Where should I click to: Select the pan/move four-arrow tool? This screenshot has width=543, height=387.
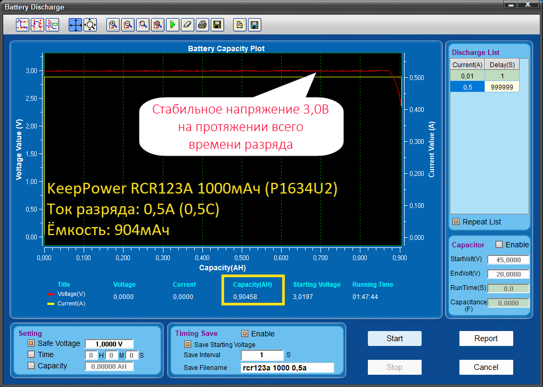[x=75, y=25]
